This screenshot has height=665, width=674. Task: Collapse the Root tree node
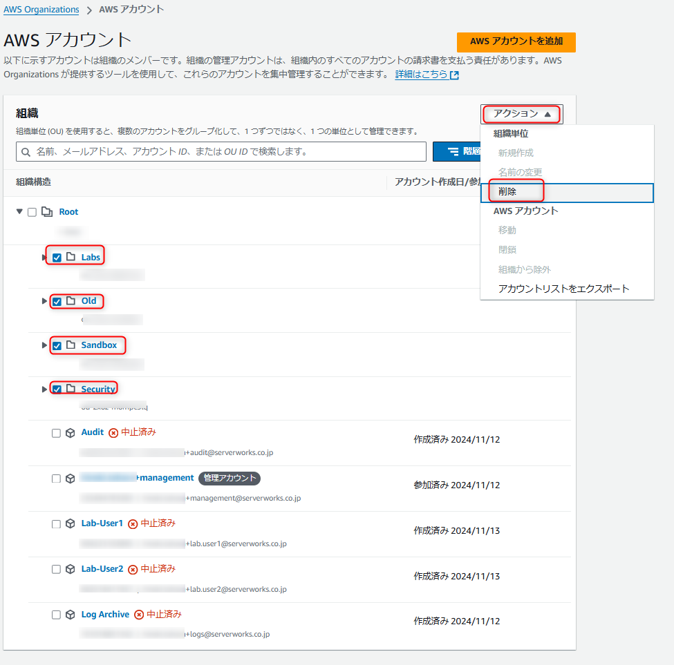click(19, 211)
